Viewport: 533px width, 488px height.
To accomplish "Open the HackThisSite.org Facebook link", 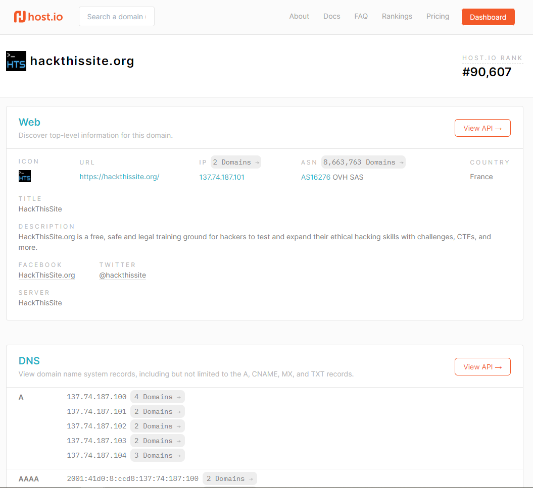I will coord(46,276).
